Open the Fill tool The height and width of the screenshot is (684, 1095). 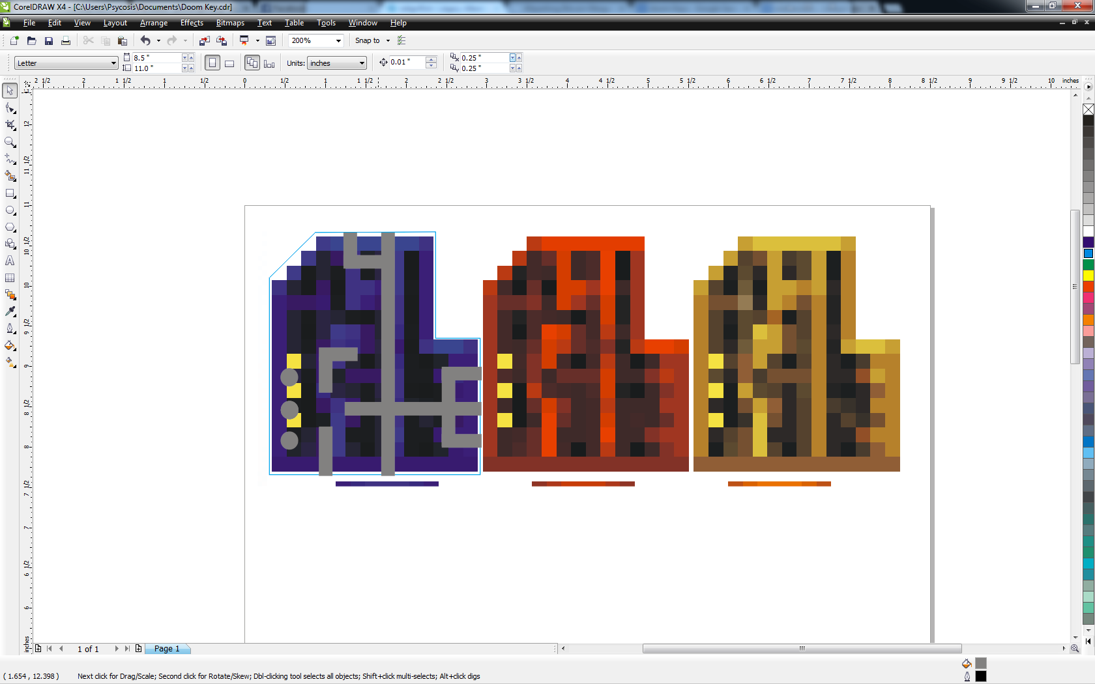[10, 346]
